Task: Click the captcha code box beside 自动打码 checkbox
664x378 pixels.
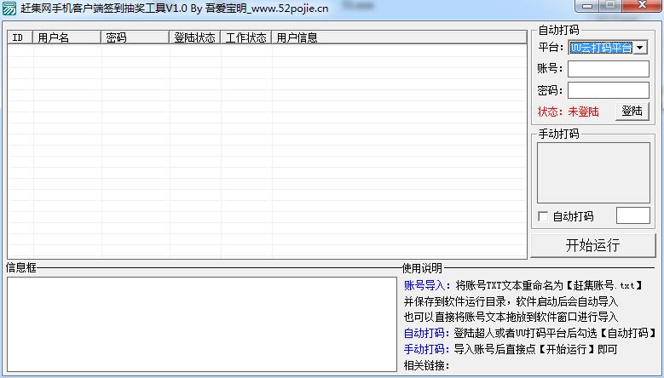Action: pos(632,216)
